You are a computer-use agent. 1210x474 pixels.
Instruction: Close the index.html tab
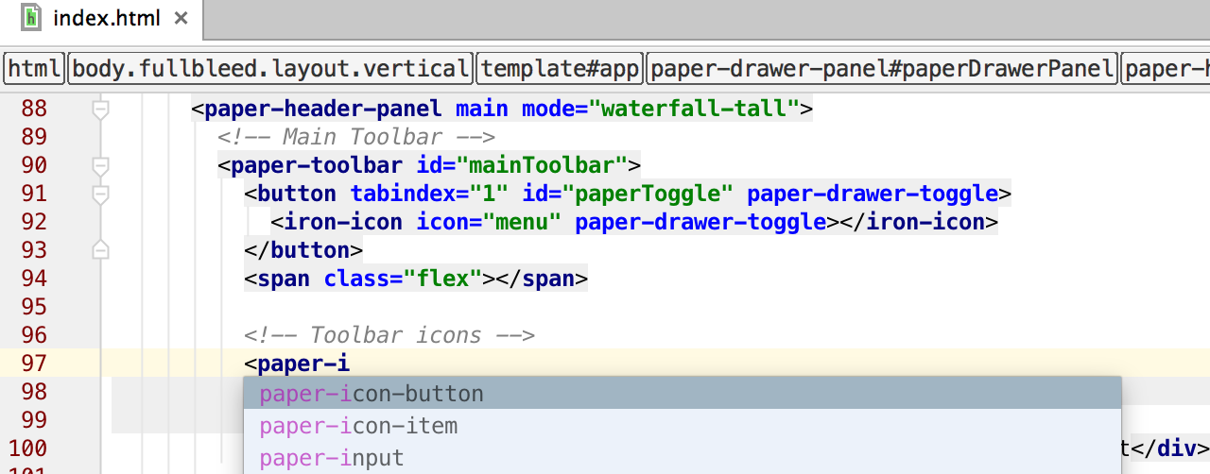[x=181, y=18]
